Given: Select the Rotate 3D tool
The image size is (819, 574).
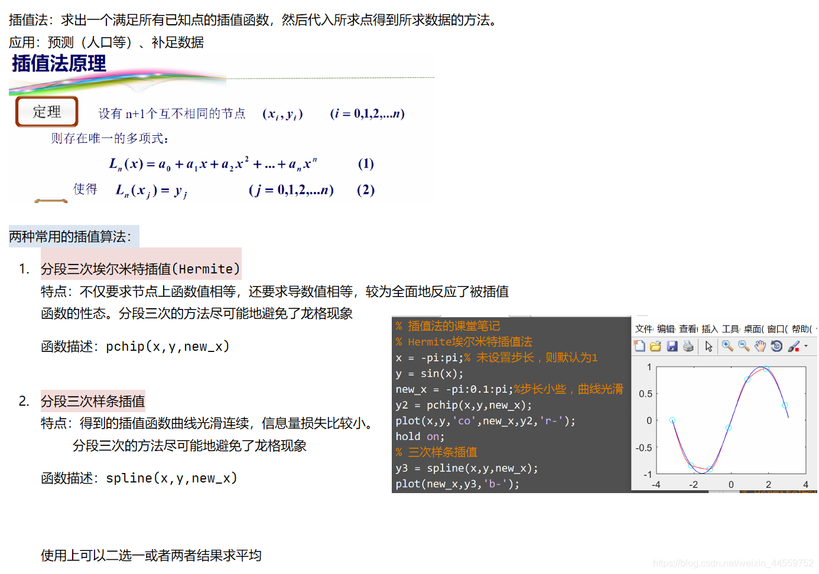Looking at the screenshot, I should [776, 346].
